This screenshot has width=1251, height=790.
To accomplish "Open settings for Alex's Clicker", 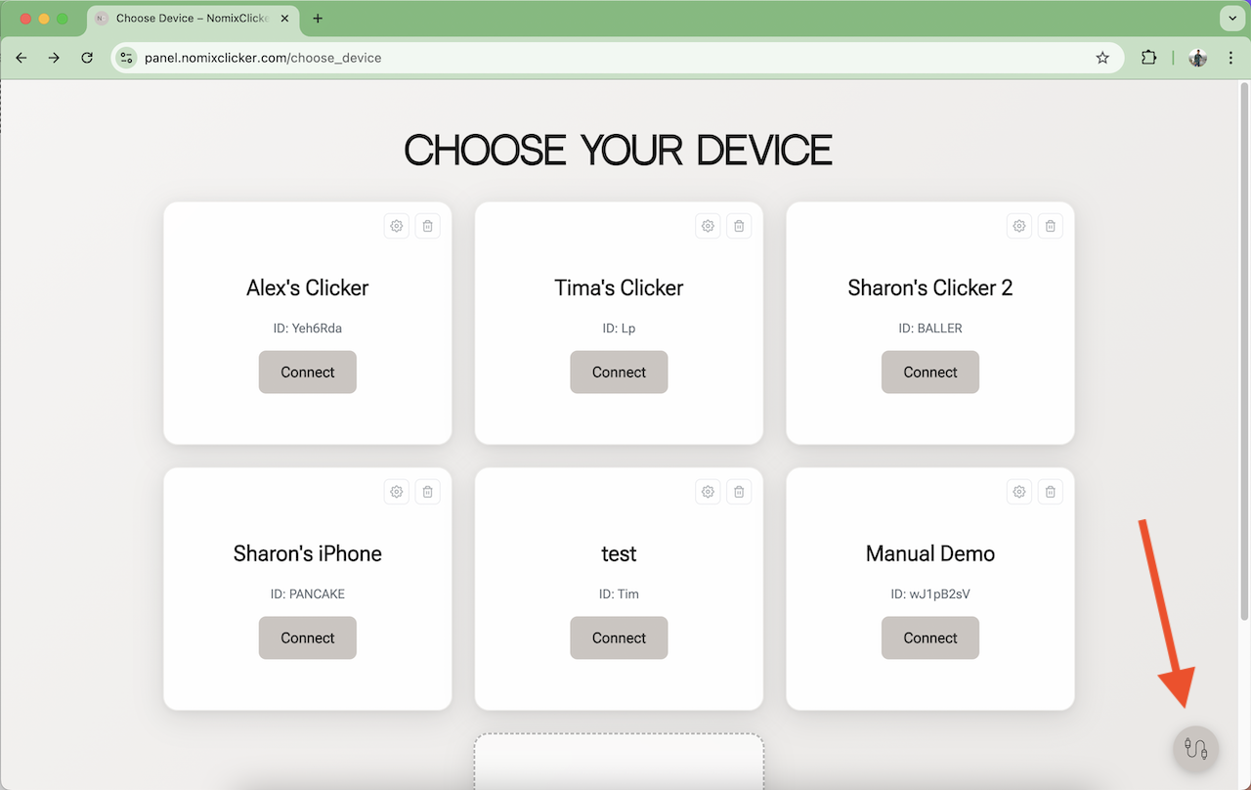I will coord(397,226).
